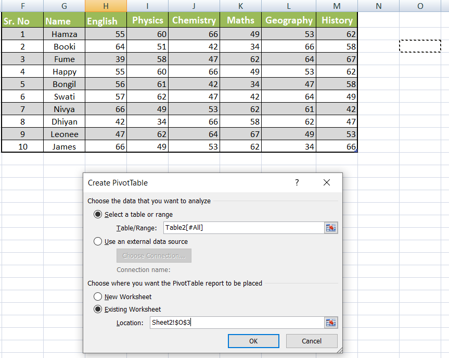Select column N header
The width and height of the screenshot is (449, 358).
click(x=378, y=6)
